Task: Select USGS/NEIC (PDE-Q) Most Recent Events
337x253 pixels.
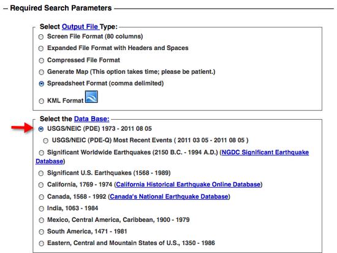Action: tap(45, 141)
